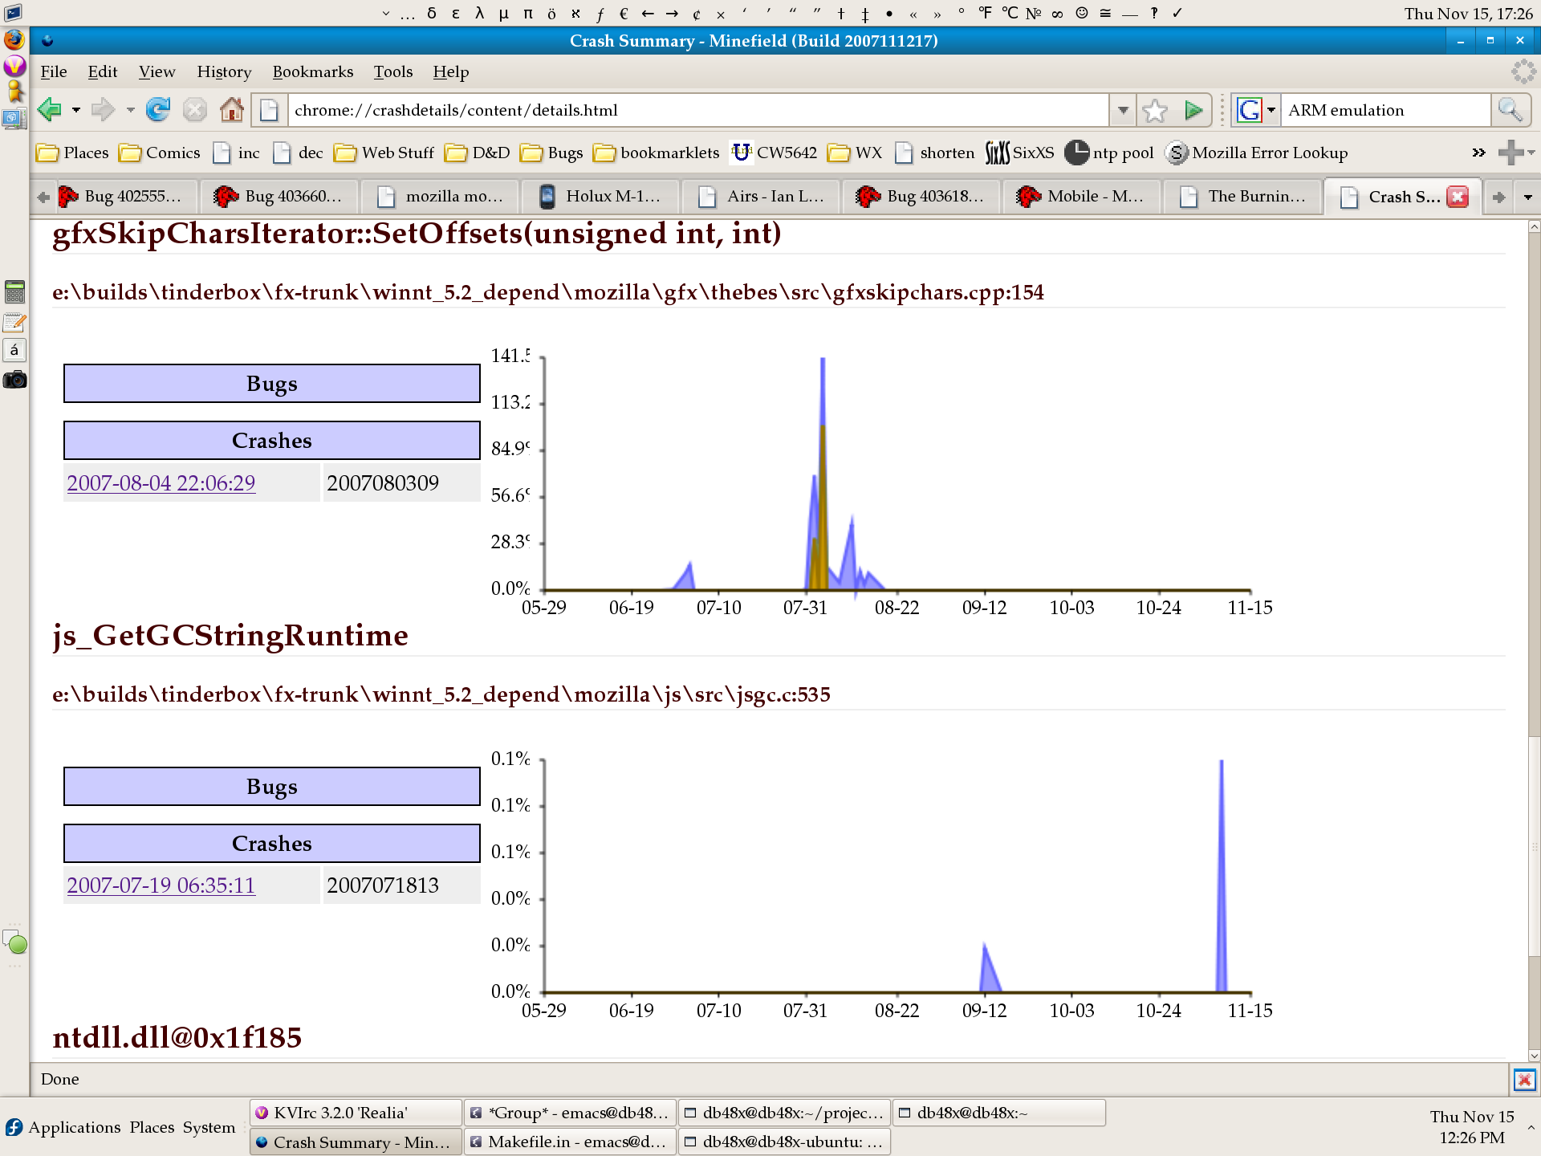Image resolution: width=1541 pixels, height=1156 pixels.
Task: Open the CW5642 bookmark
Action: 774,153
